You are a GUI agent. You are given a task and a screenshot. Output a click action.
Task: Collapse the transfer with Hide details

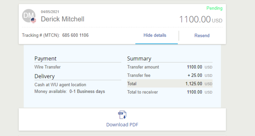[155, 35]
